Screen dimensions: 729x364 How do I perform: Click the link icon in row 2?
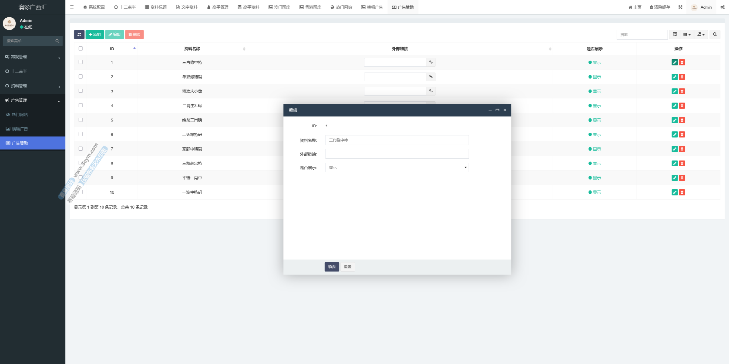click(431, 77)
